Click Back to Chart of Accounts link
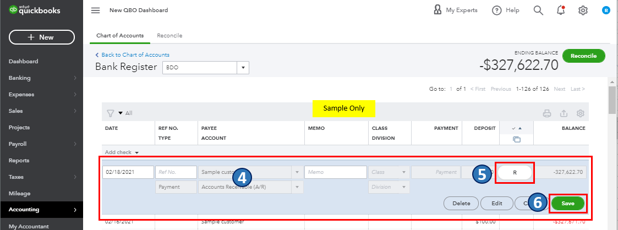 click(133, 55)
